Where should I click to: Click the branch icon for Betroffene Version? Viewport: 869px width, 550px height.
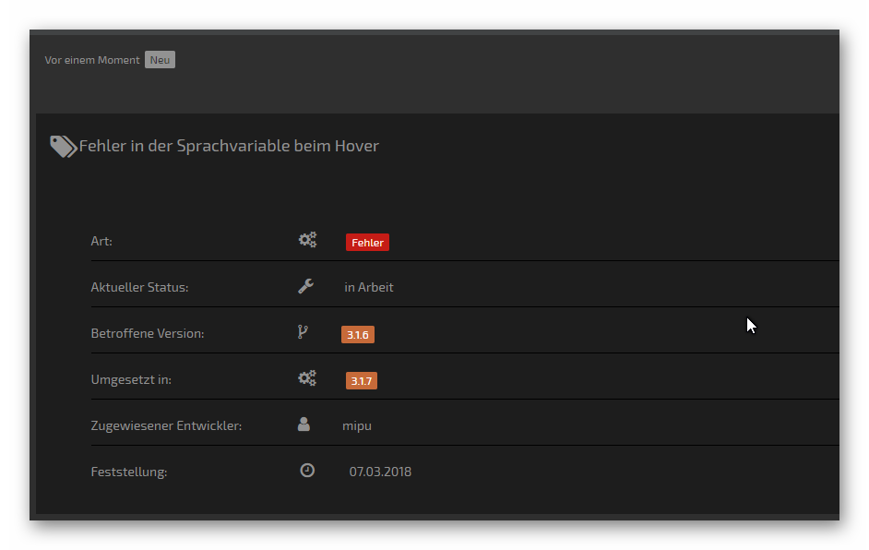click(303, 332)
